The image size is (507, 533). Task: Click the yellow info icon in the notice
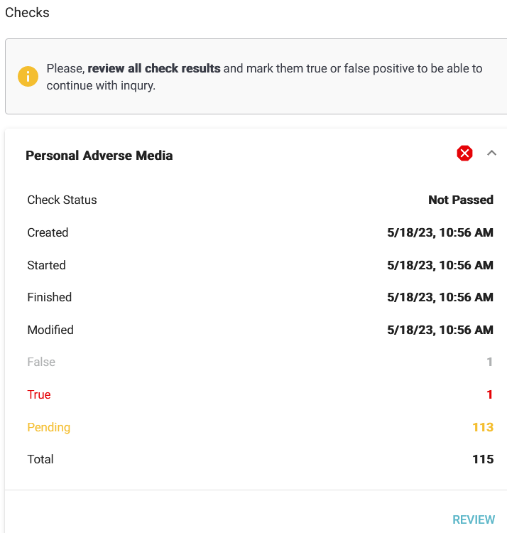click(28, 77)
